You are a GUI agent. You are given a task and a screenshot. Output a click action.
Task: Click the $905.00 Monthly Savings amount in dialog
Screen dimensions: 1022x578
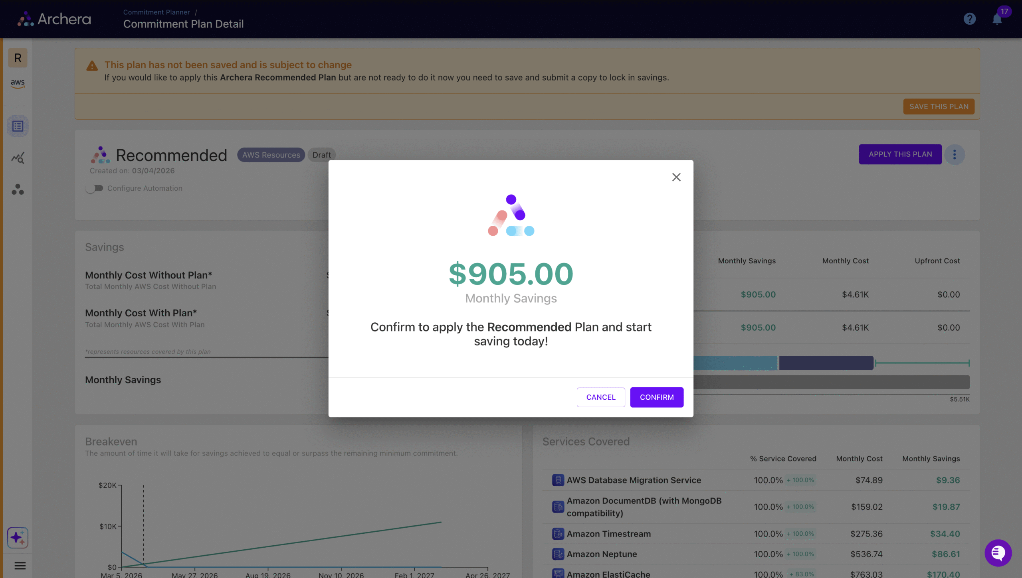pyautogui.click(x=511, y=274)
